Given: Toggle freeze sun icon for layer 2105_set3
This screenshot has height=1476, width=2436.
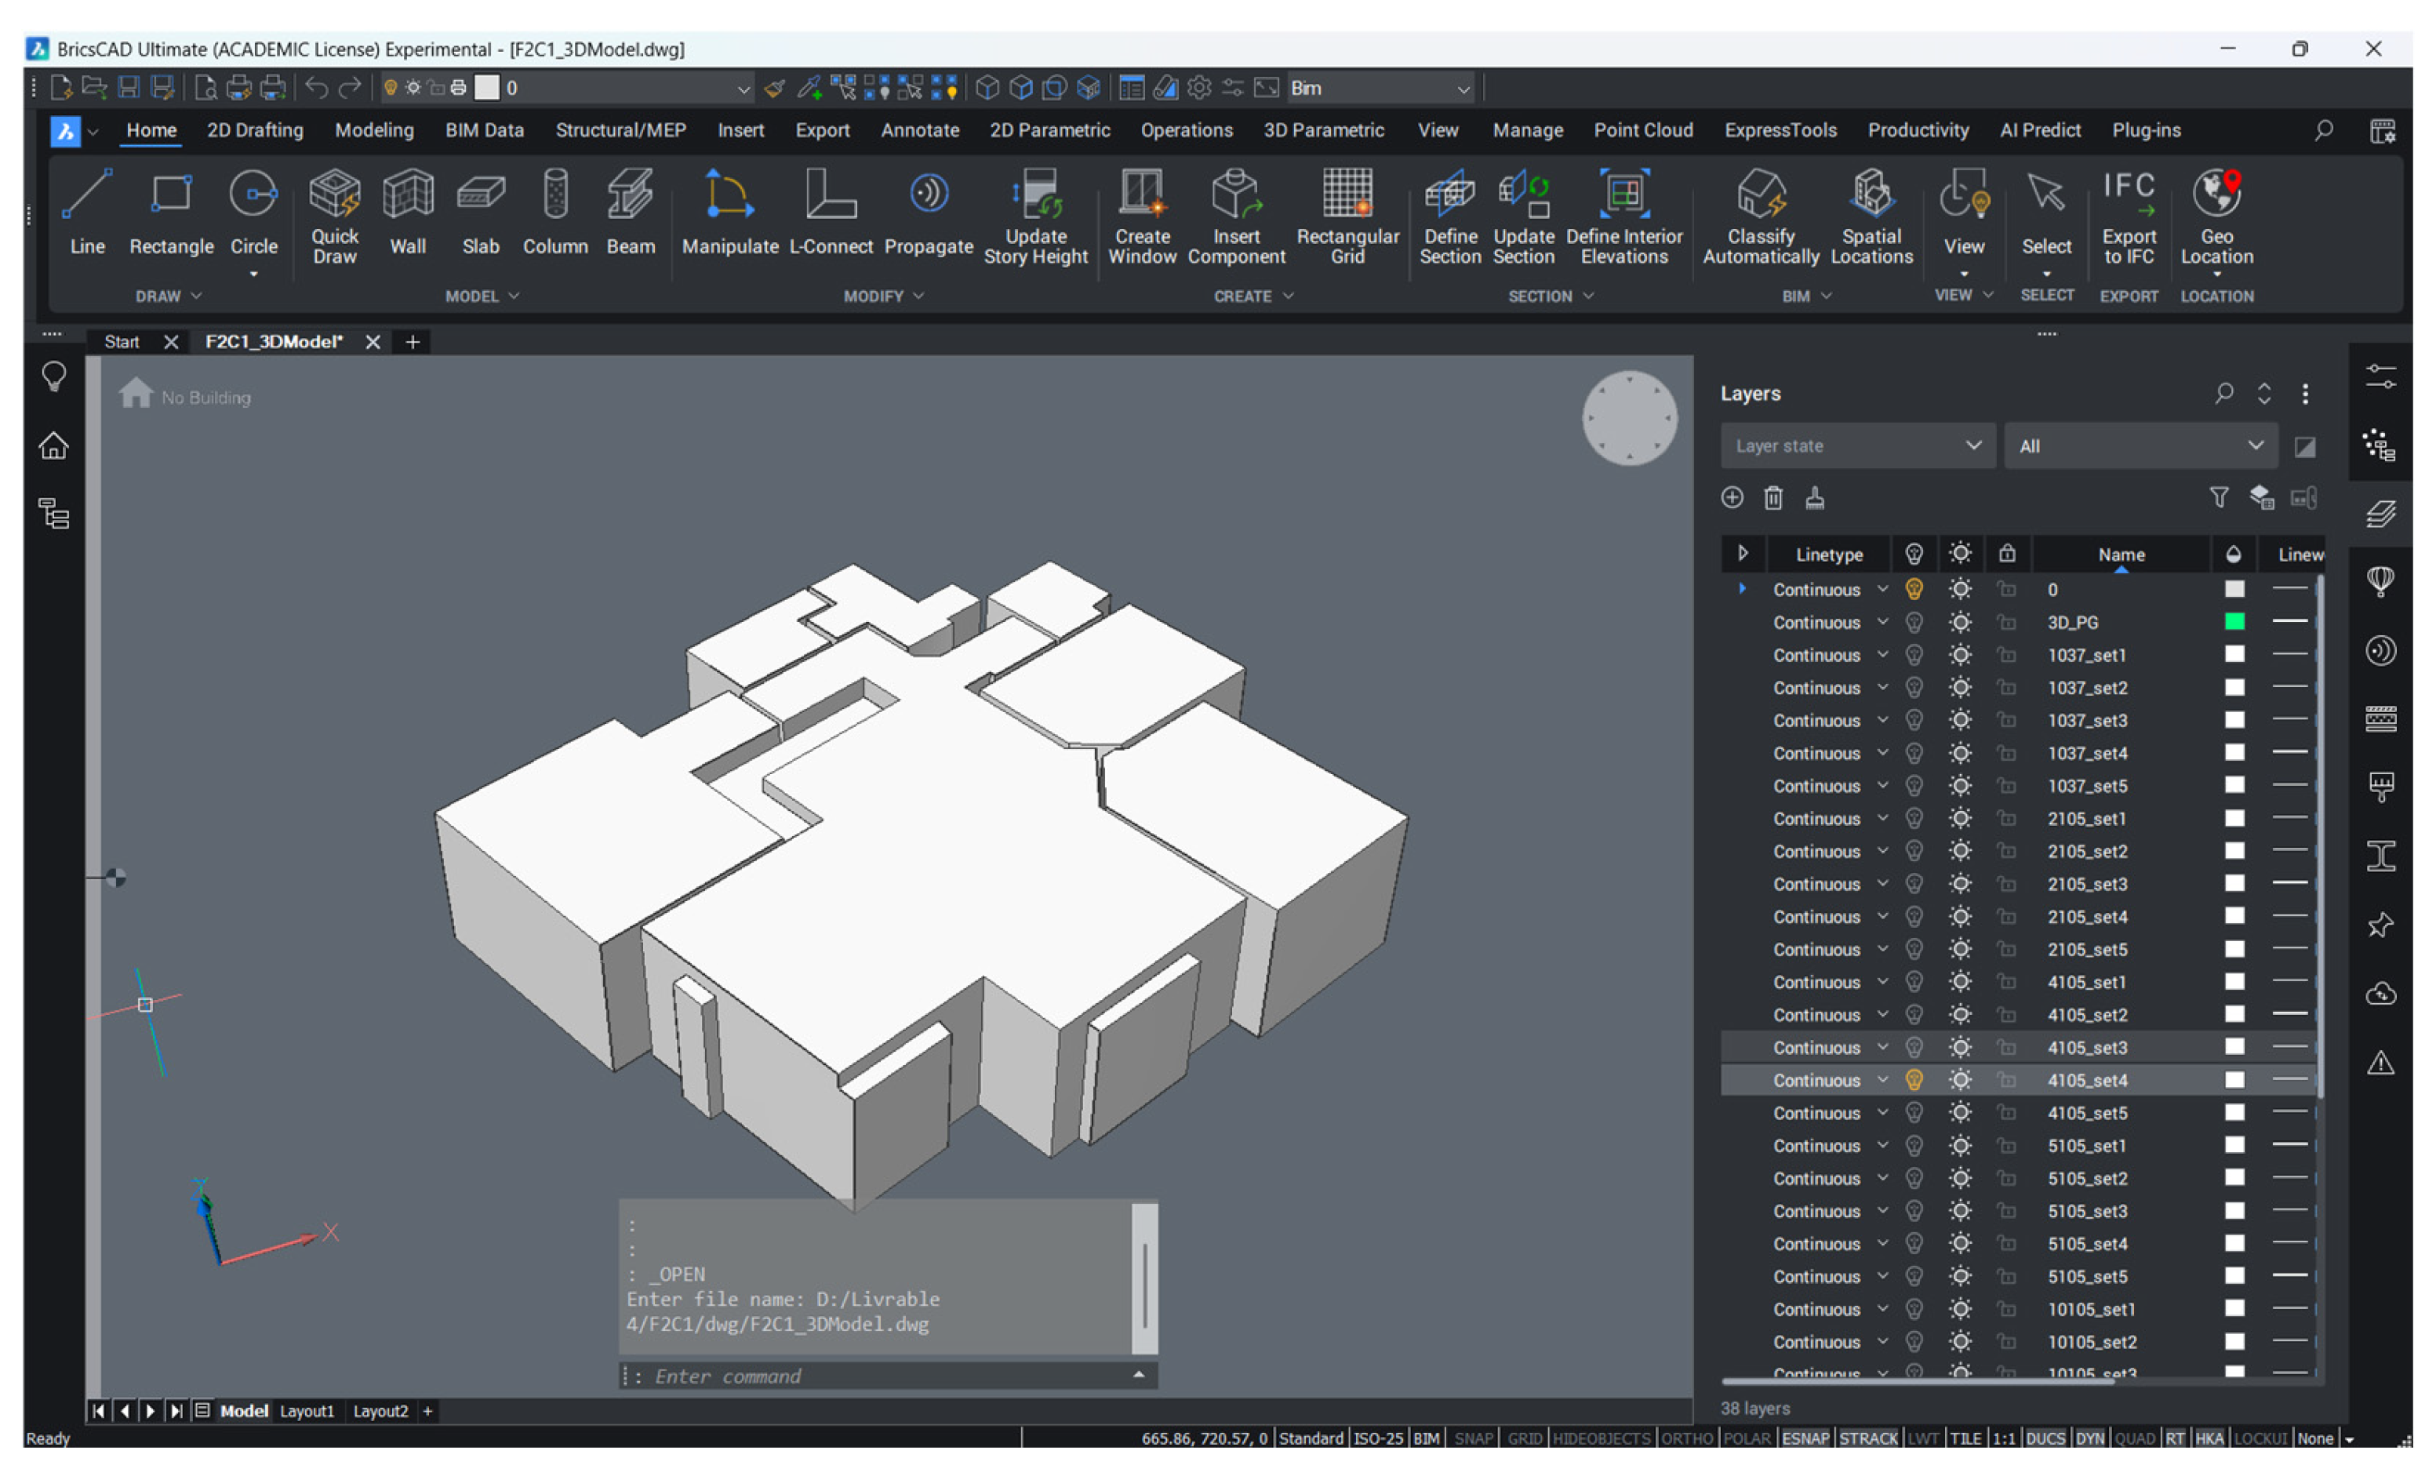Looking at the screenshot, I should (1961, 884).
